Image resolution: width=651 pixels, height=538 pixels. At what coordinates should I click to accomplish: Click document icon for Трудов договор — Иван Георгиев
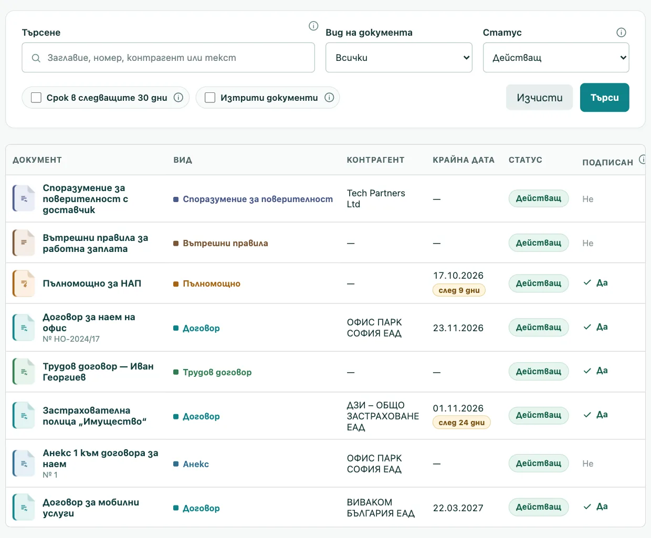pyautogui.click(x=24, y=372)
